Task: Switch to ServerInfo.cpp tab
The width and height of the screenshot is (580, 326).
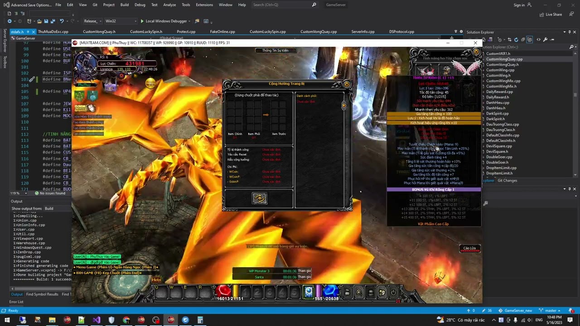Action: click(363, 32)
